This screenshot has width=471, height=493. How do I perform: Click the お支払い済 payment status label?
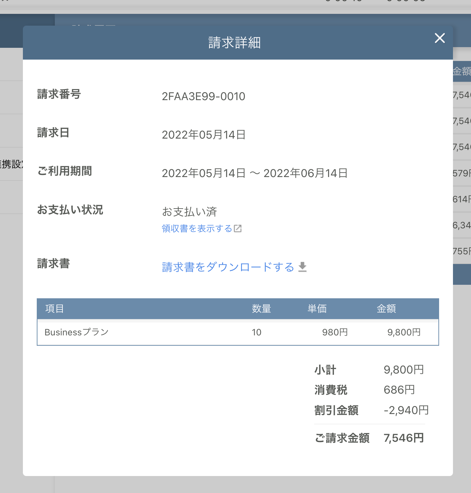189,212
